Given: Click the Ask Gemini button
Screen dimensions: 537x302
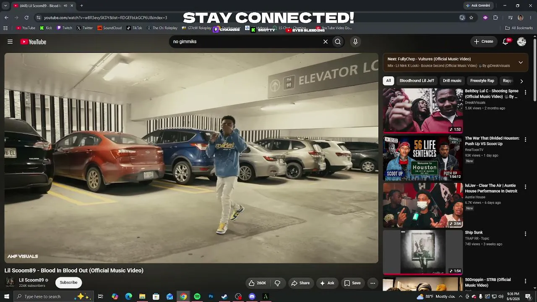Looking at the screenshot, I should (478, 5).
